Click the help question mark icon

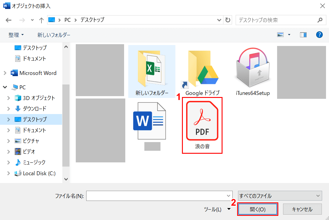[319, 35]
